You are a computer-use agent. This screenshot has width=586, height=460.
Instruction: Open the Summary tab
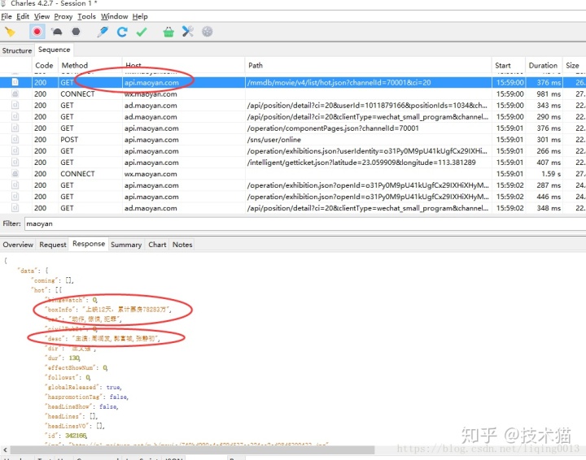coord(126,245)
